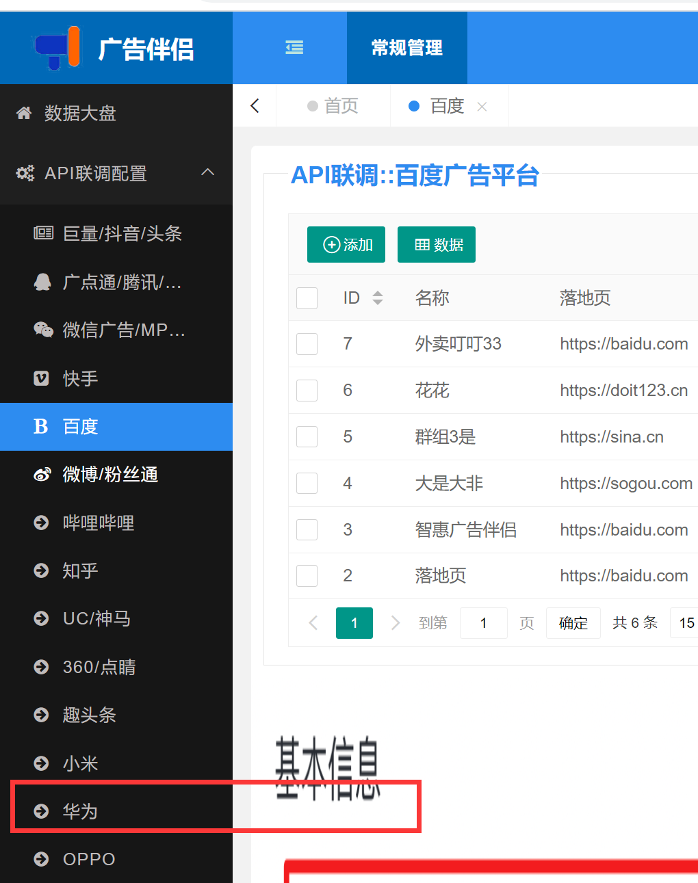Screen dimensions: 698x883
Task: Click the newspaper icon for 巨量/抖音/头条
Action: coord(43,233)
